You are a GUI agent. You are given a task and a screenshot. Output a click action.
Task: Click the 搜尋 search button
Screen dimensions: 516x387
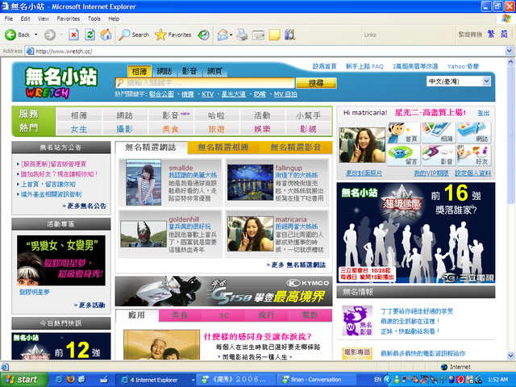(x=316, y=83)
